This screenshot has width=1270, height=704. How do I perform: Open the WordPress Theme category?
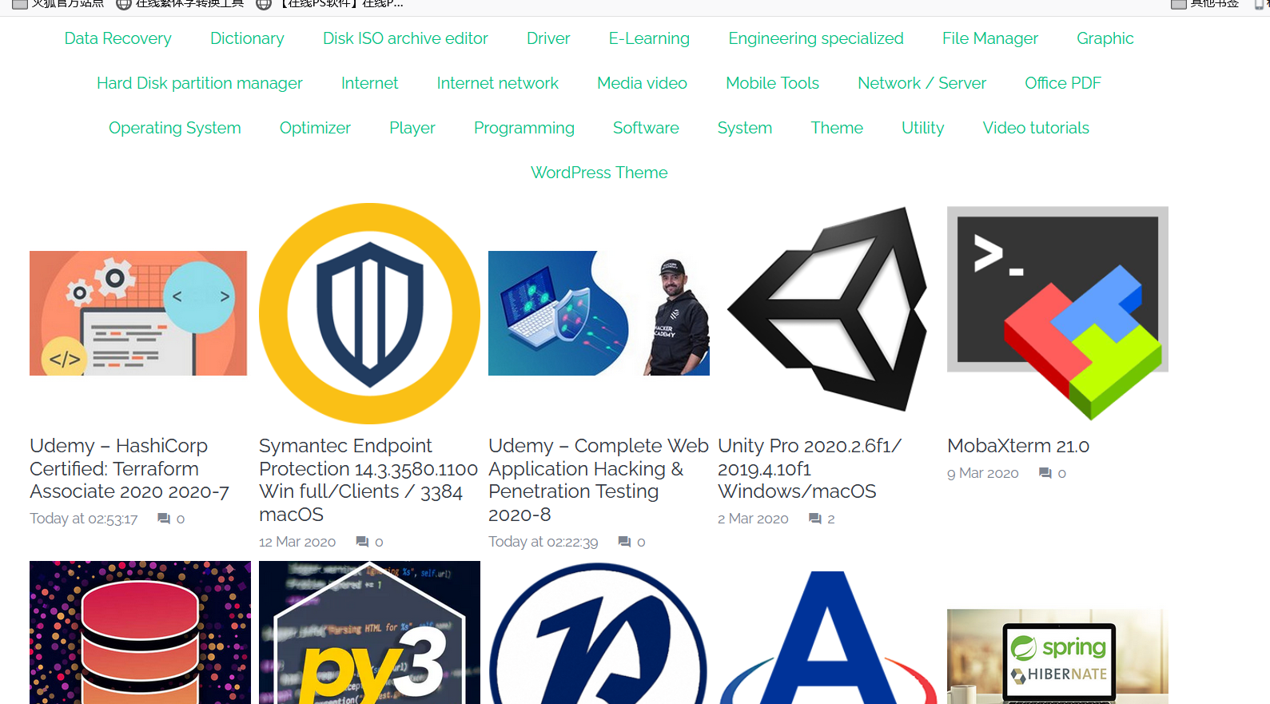599,173
